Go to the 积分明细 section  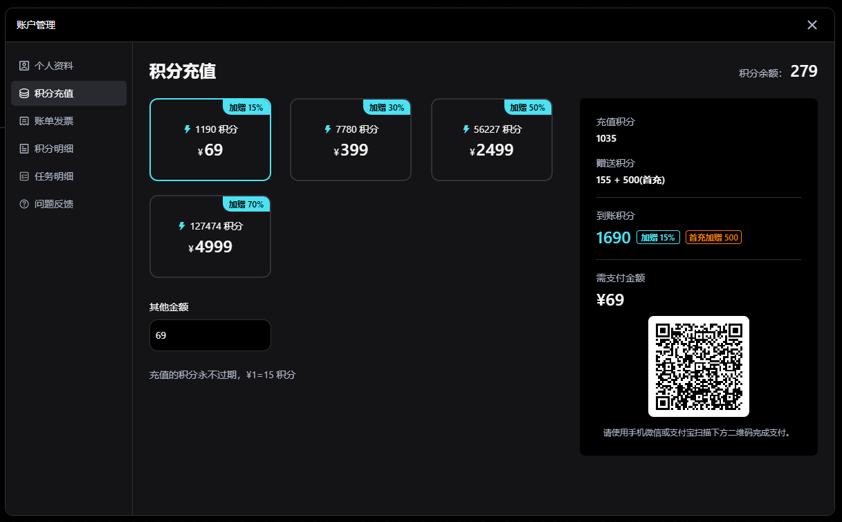68,149
